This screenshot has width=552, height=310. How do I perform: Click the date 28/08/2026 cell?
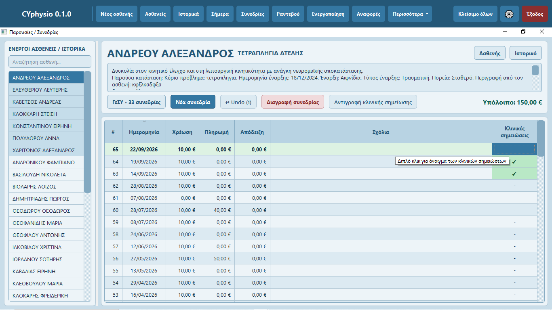click(144, 186)
